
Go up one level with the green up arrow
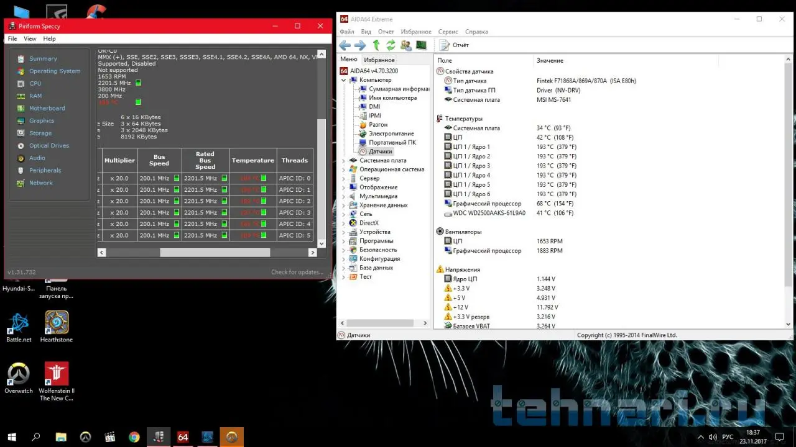376,45
